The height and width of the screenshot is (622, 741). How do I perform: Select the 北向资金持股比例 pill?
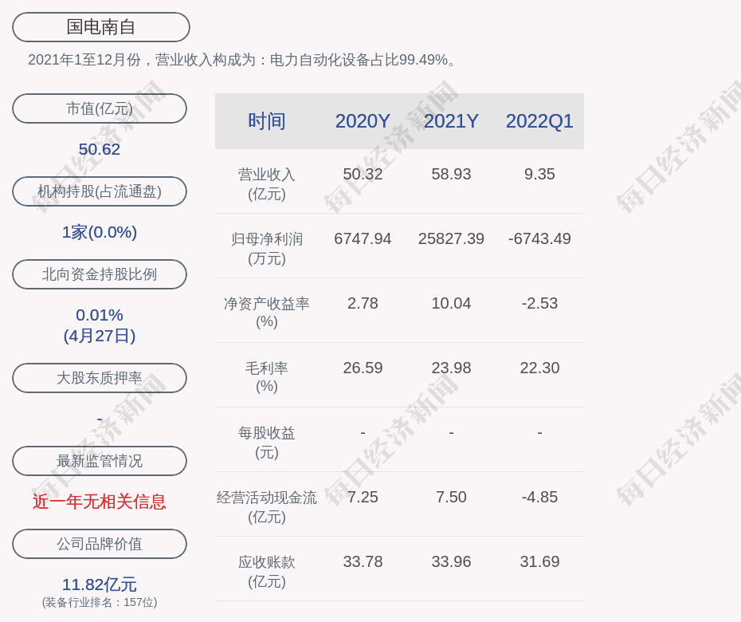click(100, 274)
